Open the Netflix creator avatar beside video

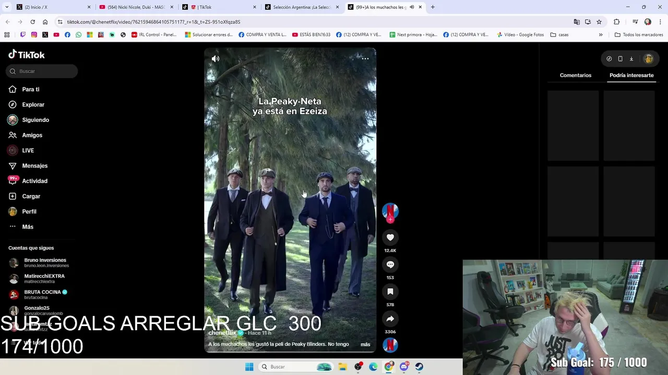pyautogui.click(x=390, y=211)
